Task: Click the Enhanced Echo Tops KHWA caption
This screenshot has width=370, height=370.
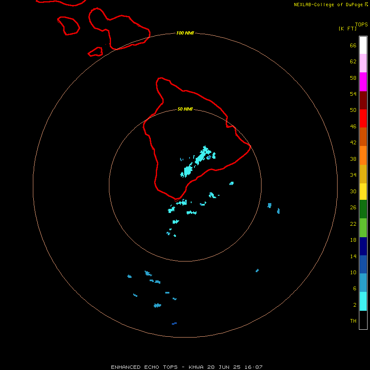Action: click(x=187, y=367)
